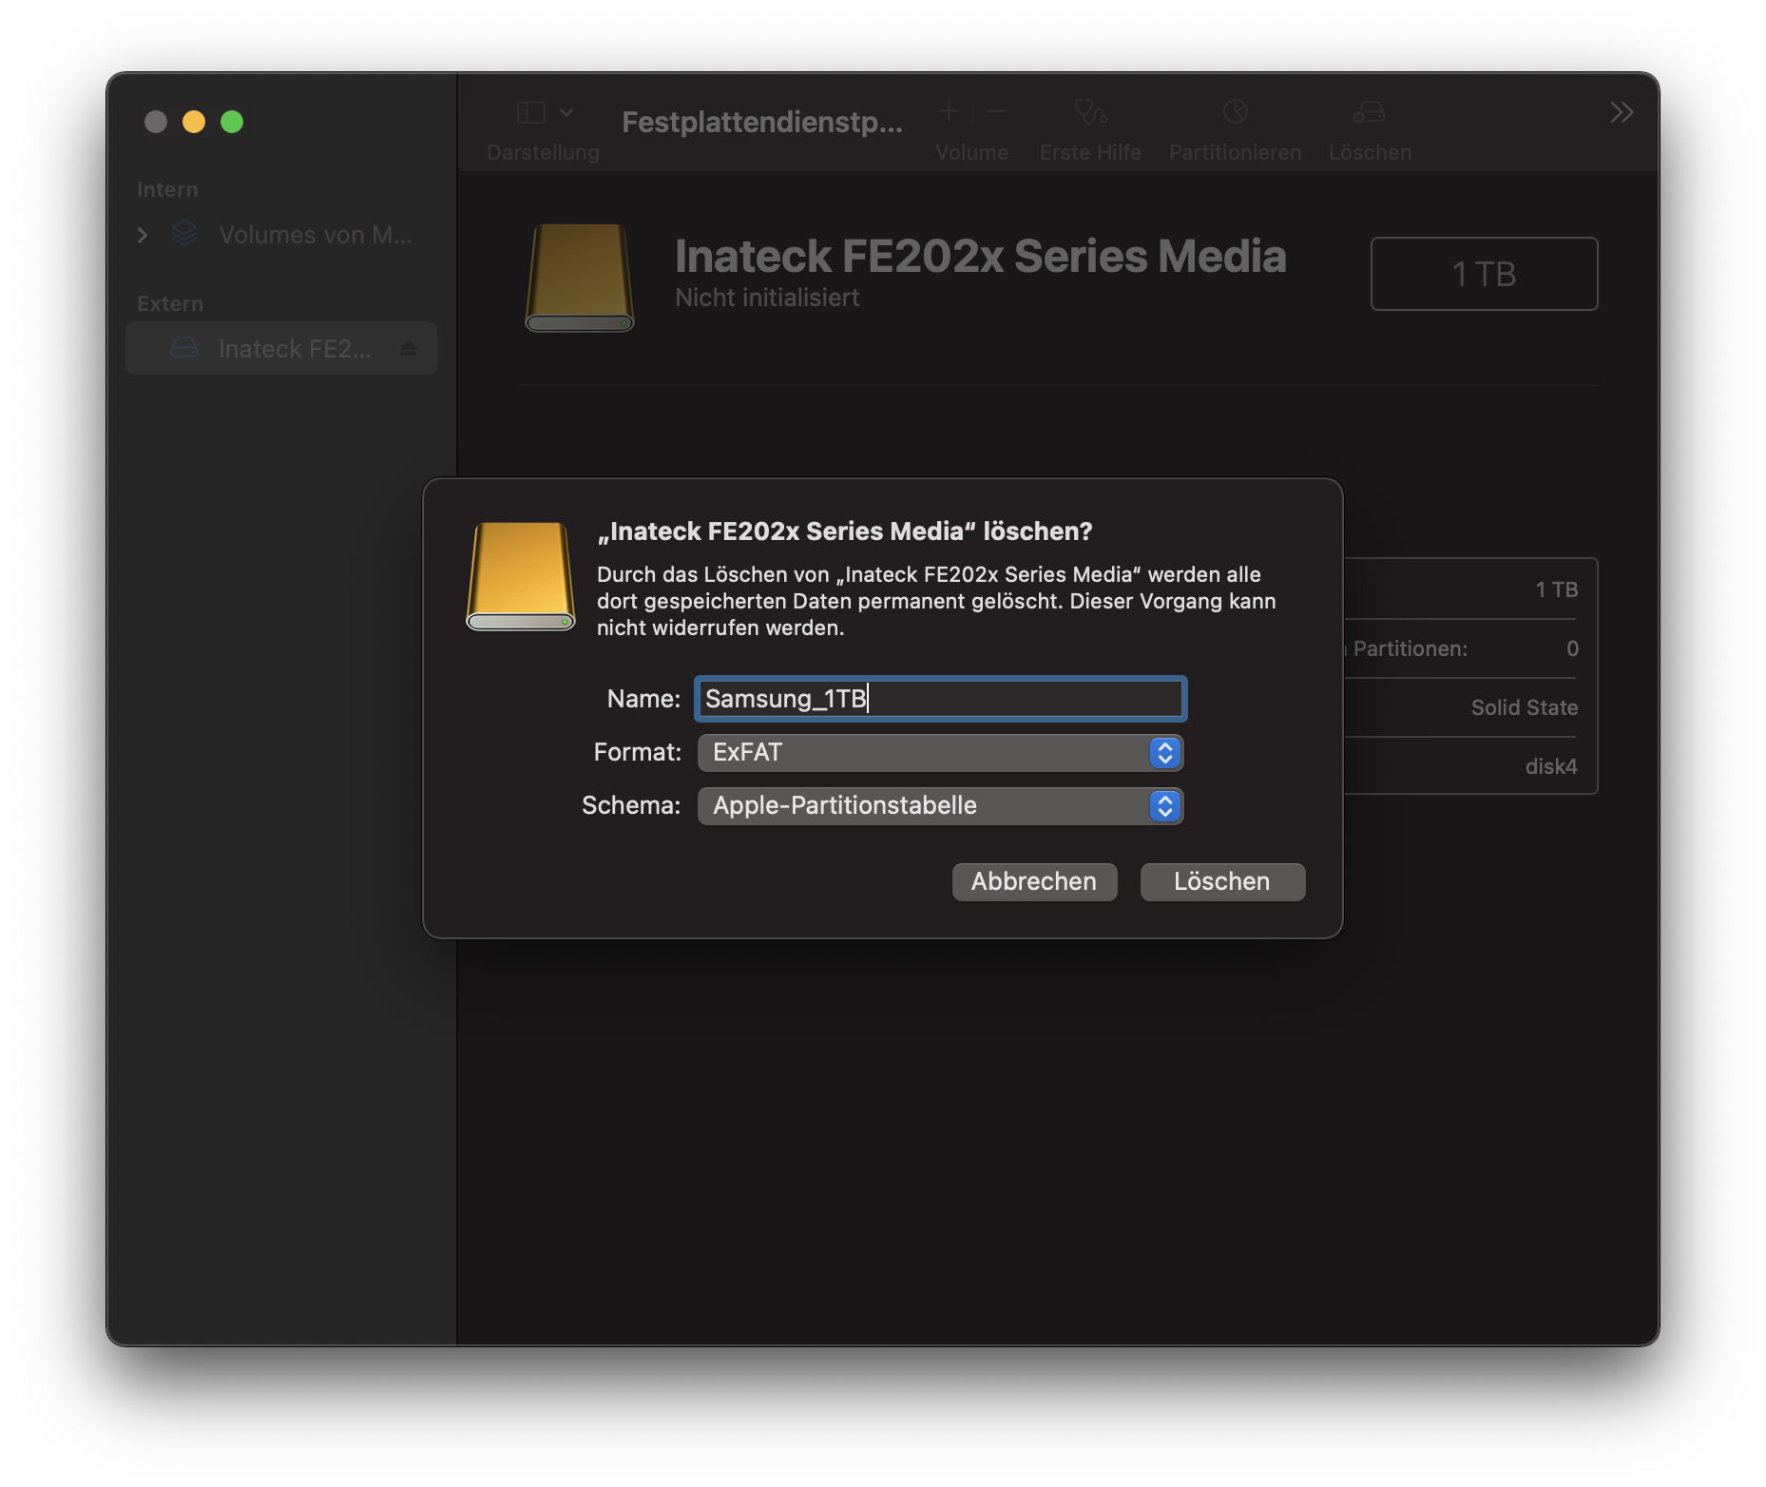The height and width of the screenshot is (1487, 1766).
Task: Click the Löschen drive icon in toolbar
Action: (x=1369, y=113)
